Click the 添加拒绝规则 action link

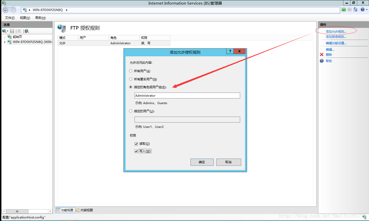(336, 37)
